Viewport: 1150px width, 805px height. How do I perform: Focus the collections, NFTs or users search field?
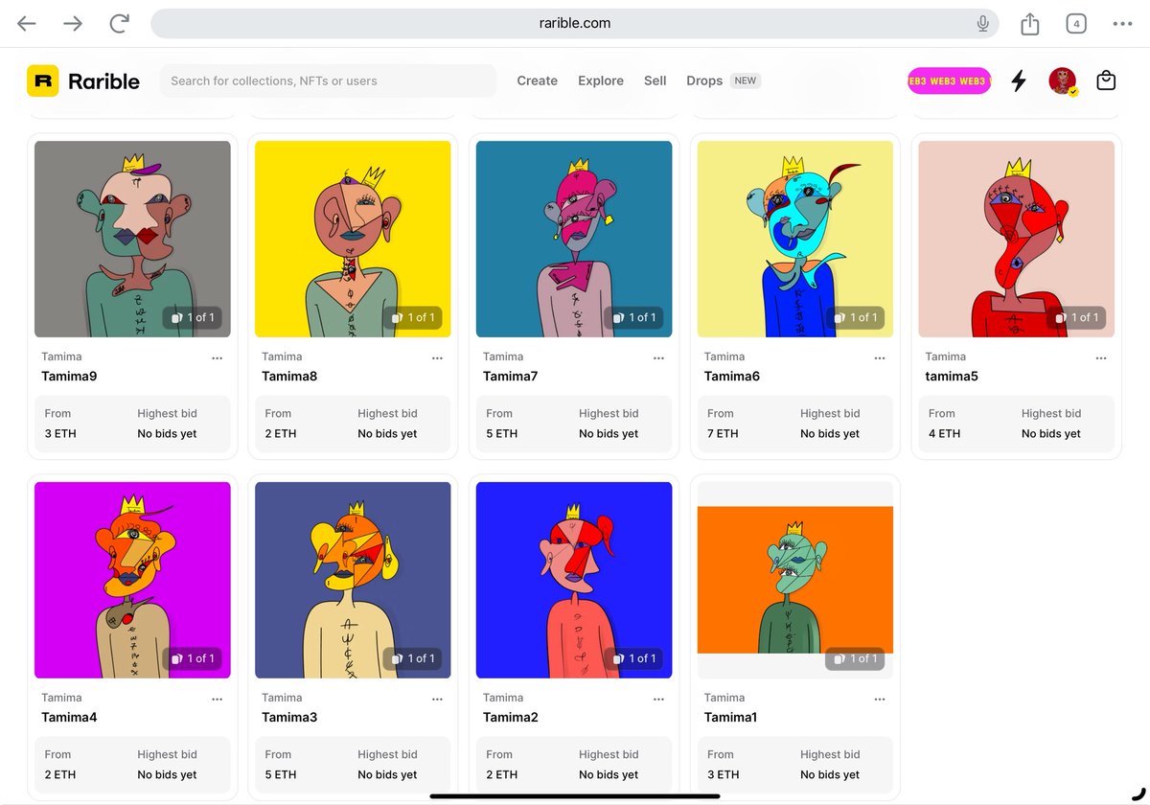click(x=328, y=81)
